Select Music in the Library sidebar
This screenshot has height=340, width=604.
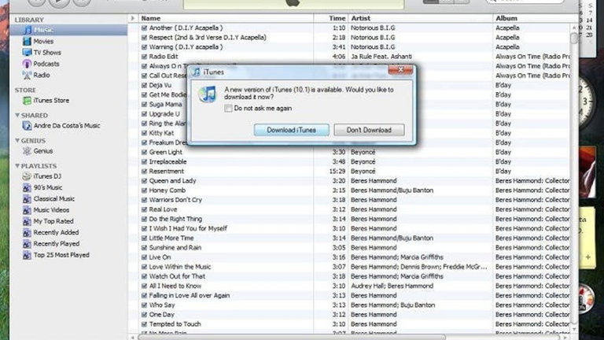coord(68,30)
